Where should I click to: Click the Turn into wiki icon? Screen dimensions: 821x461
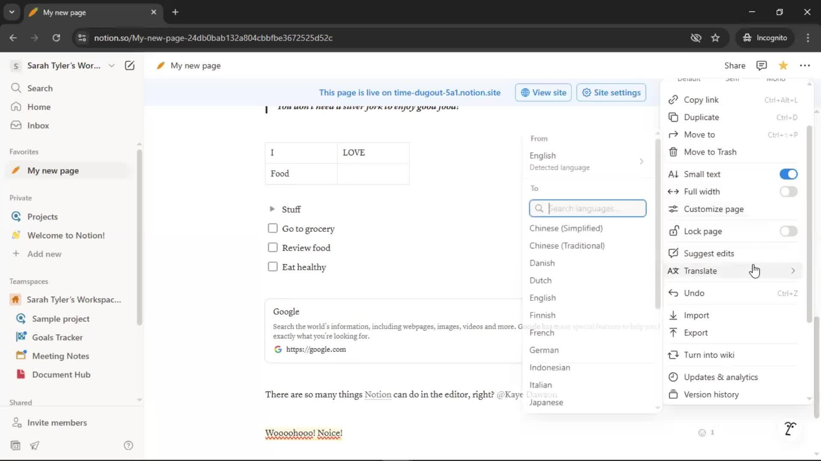673,355
